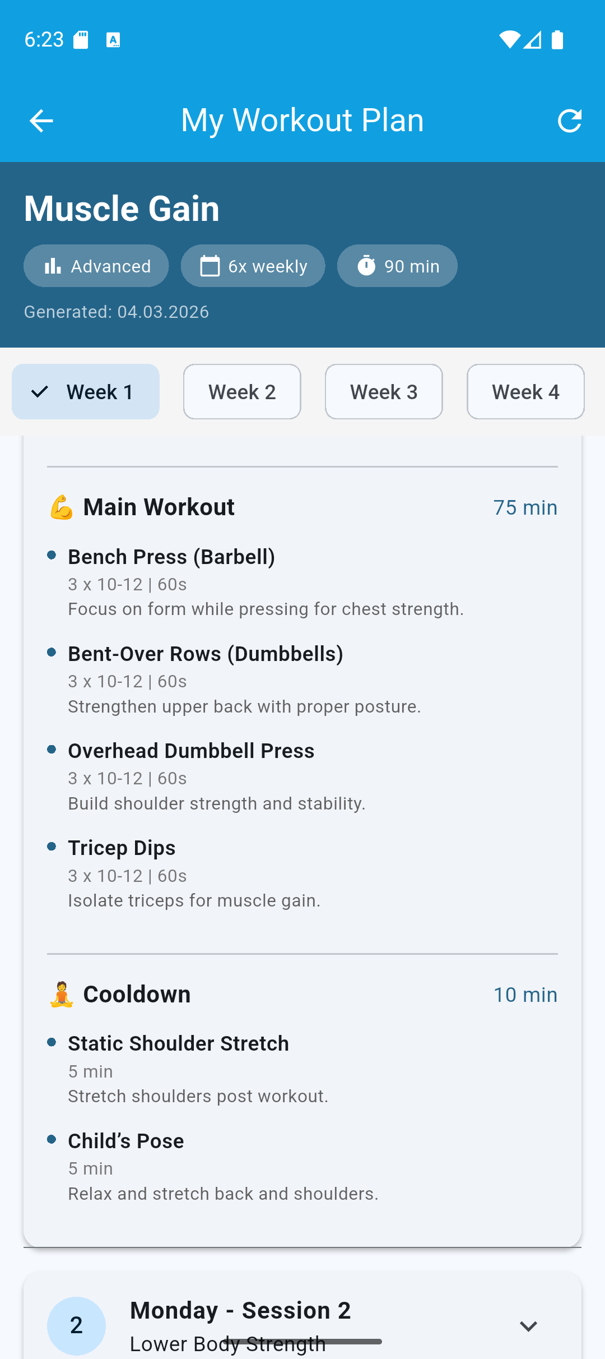Tap the circled number 2 session badge
This screenshot has width=605, height=1359.
pyautogui.click(x=76, y=1325)
